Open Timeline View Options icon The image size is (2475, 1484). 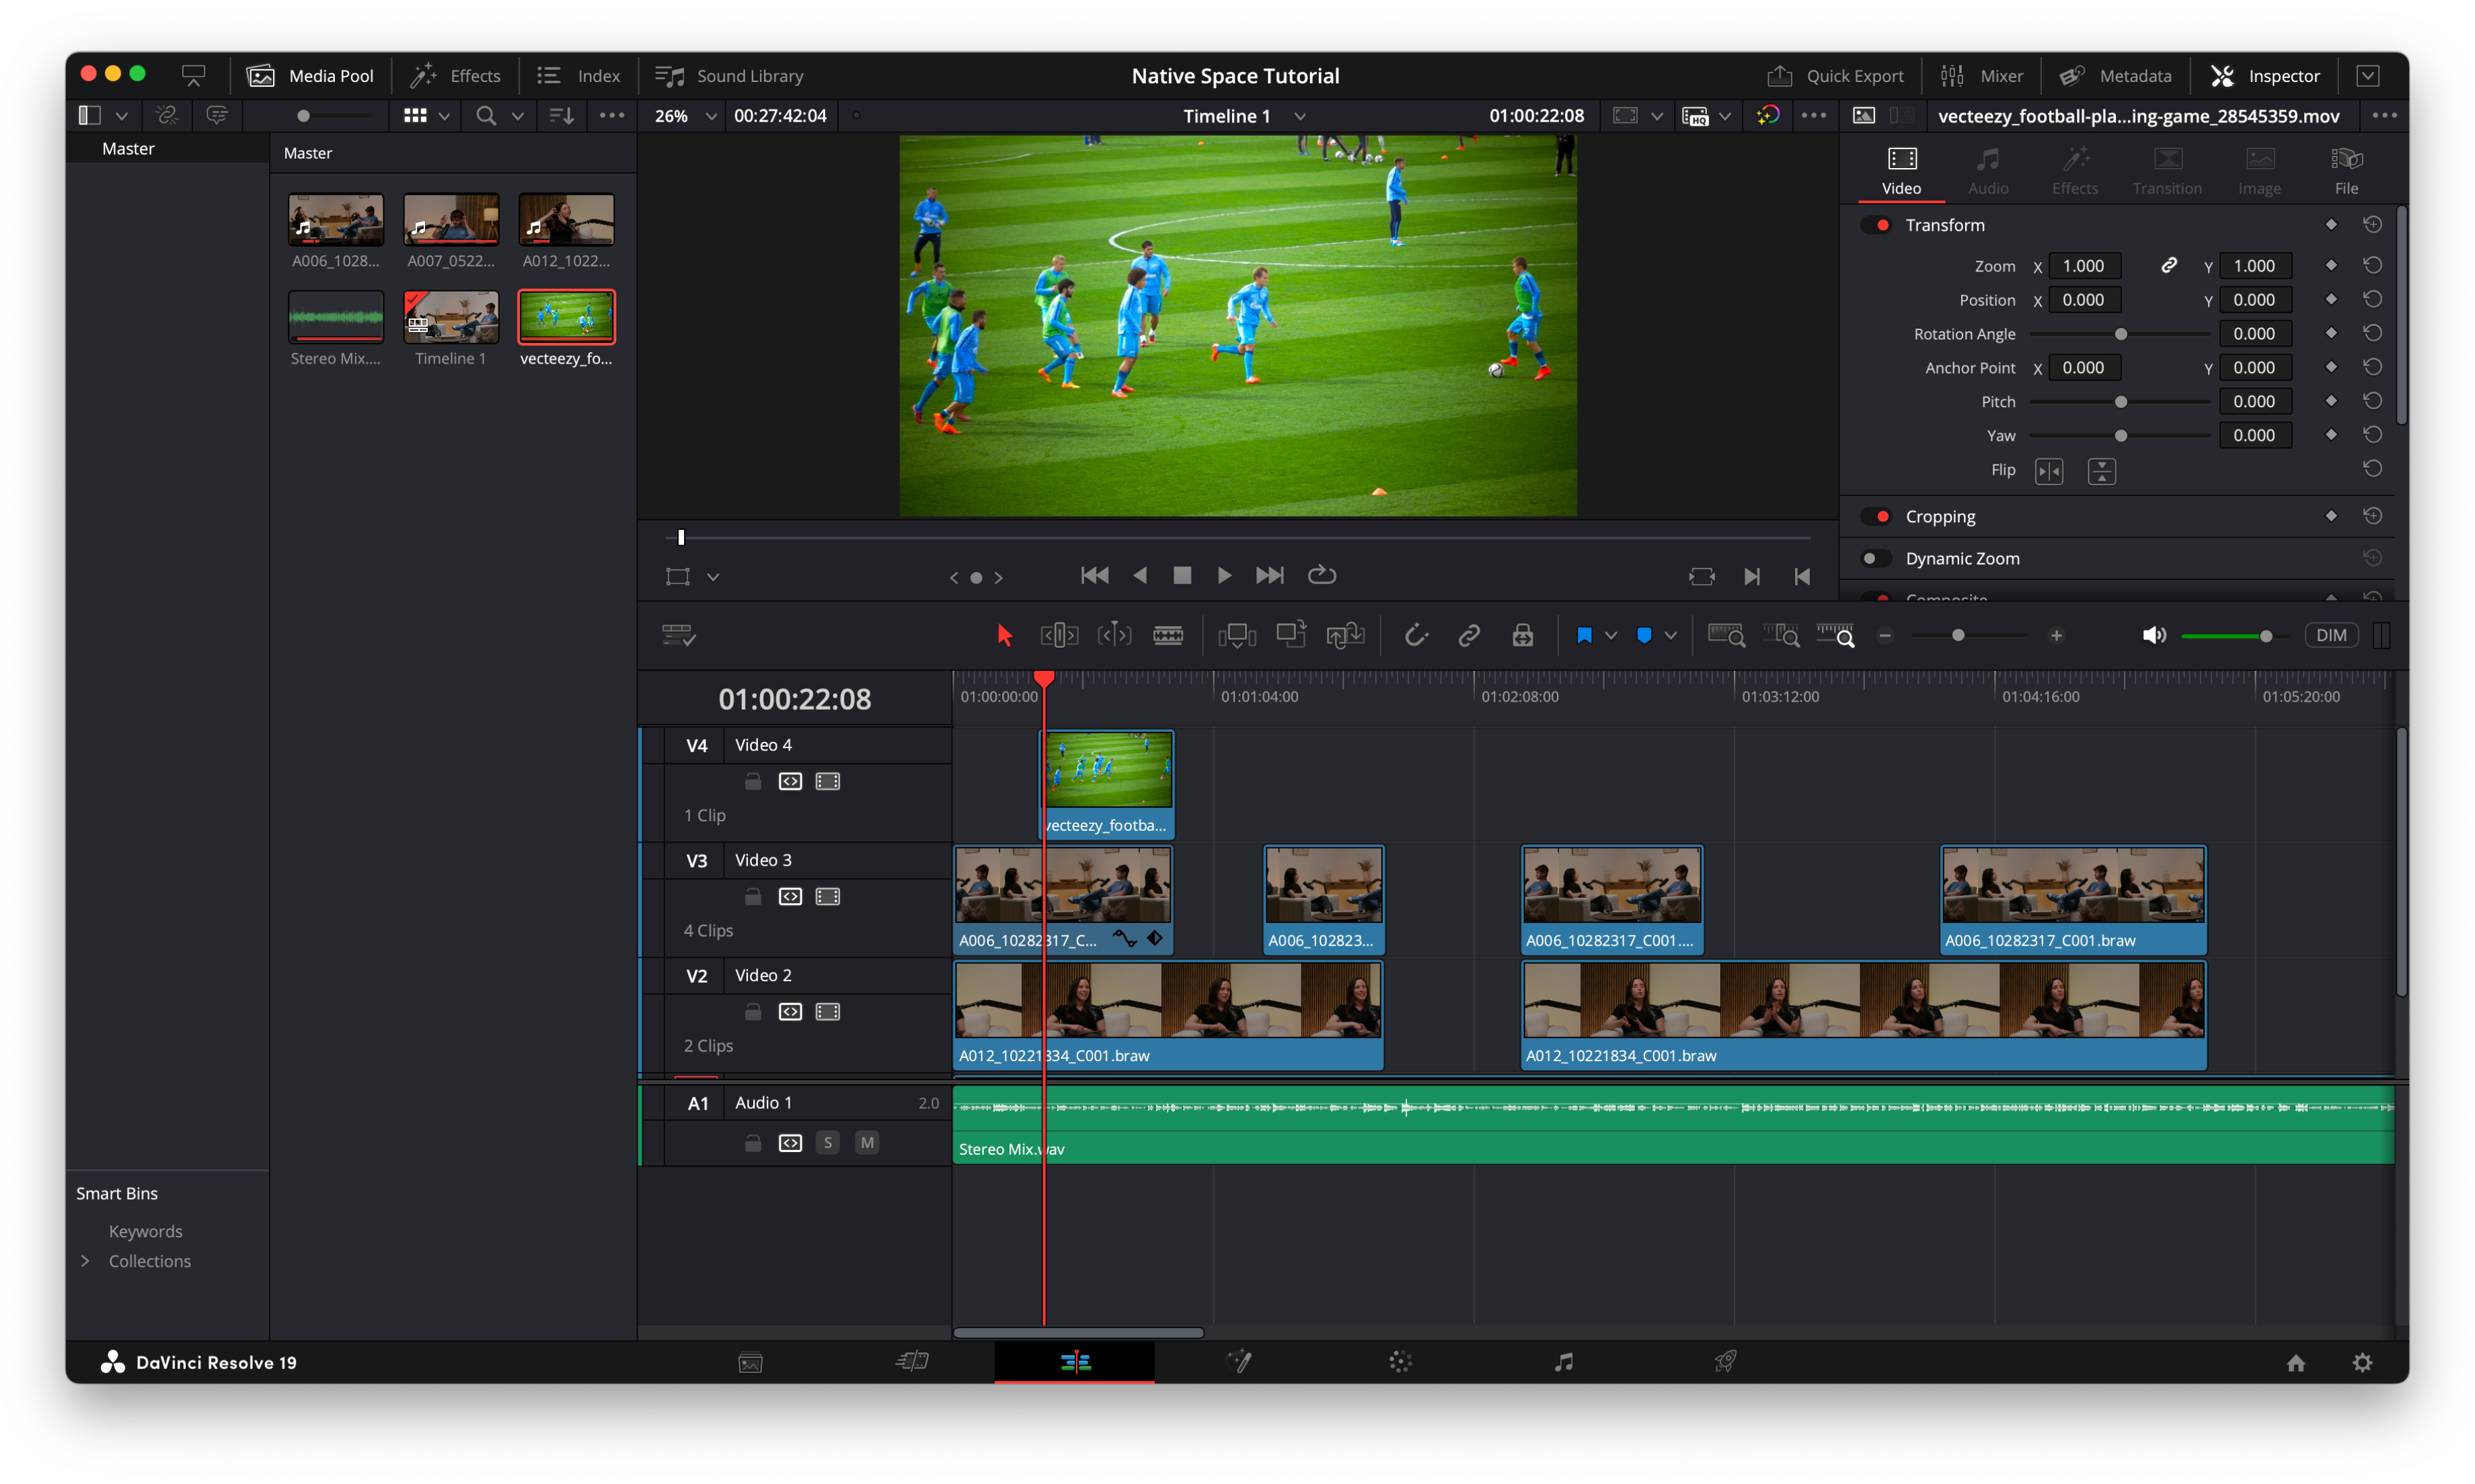point(679,635)
